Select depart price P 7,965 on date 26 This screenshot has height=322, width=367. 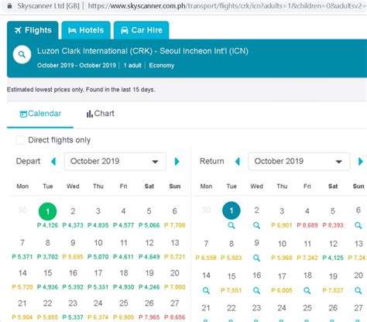coord(149,317)
